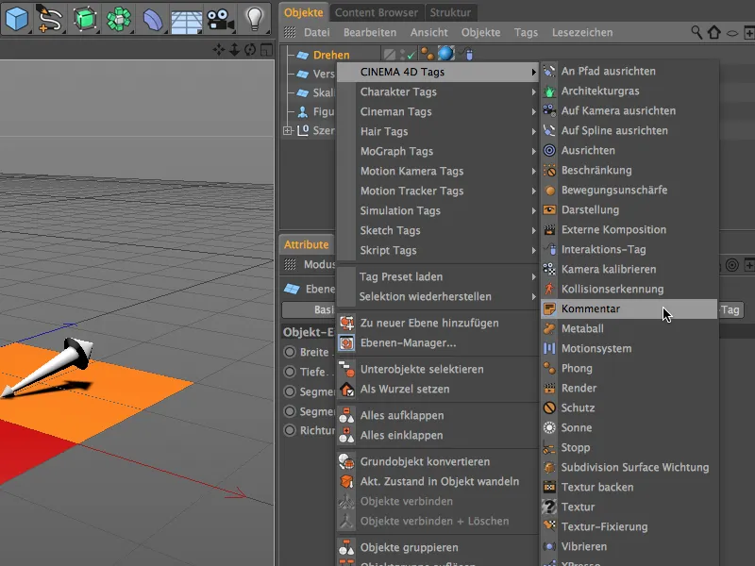Select the interaction tag on Drehen
This screenshot has height=566, width=755.
click(466, 54)
